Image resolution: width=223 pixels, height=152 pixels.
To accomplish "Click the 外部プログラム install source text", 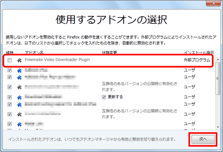I will pyautogui.click(x=197, y=60).
